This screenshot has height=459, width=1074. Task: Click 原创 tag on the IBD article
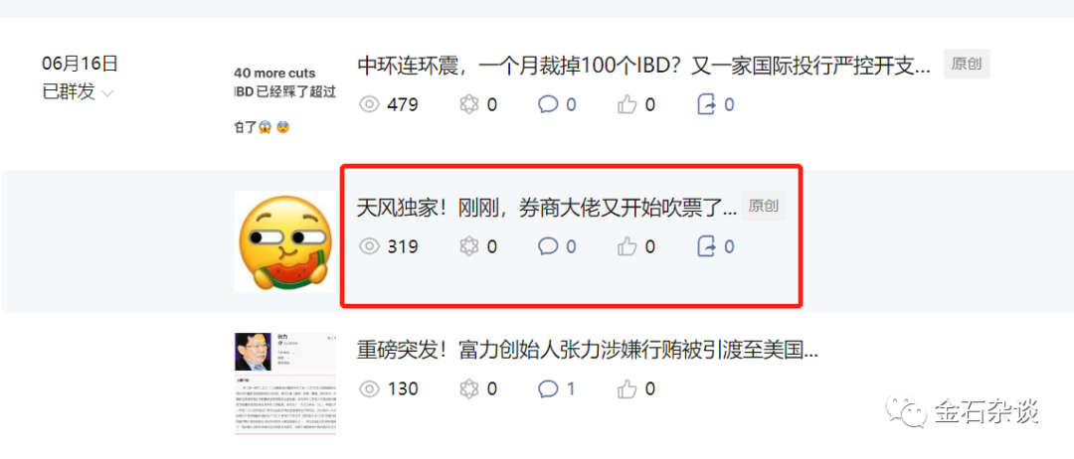(x=967, y=65)
